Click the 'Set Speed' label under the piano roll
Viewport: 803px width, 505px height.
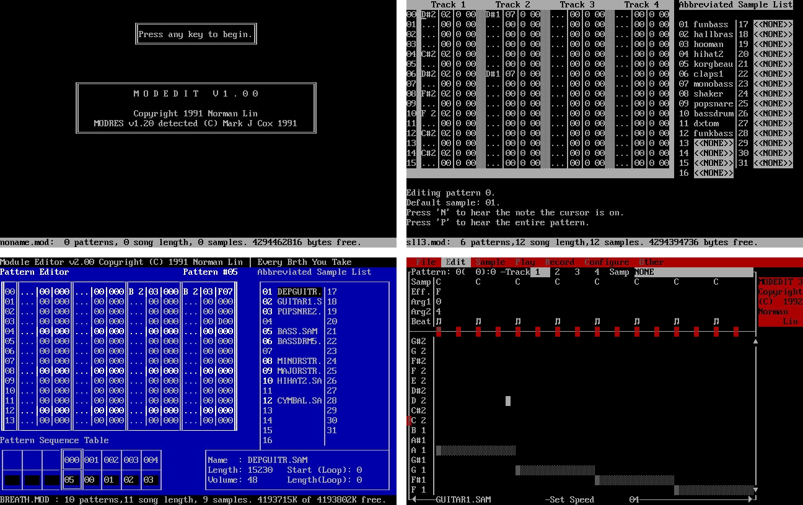pos(573,499)
